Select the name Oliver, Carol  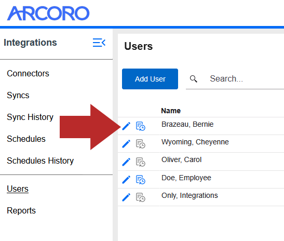tap(182, 160)
